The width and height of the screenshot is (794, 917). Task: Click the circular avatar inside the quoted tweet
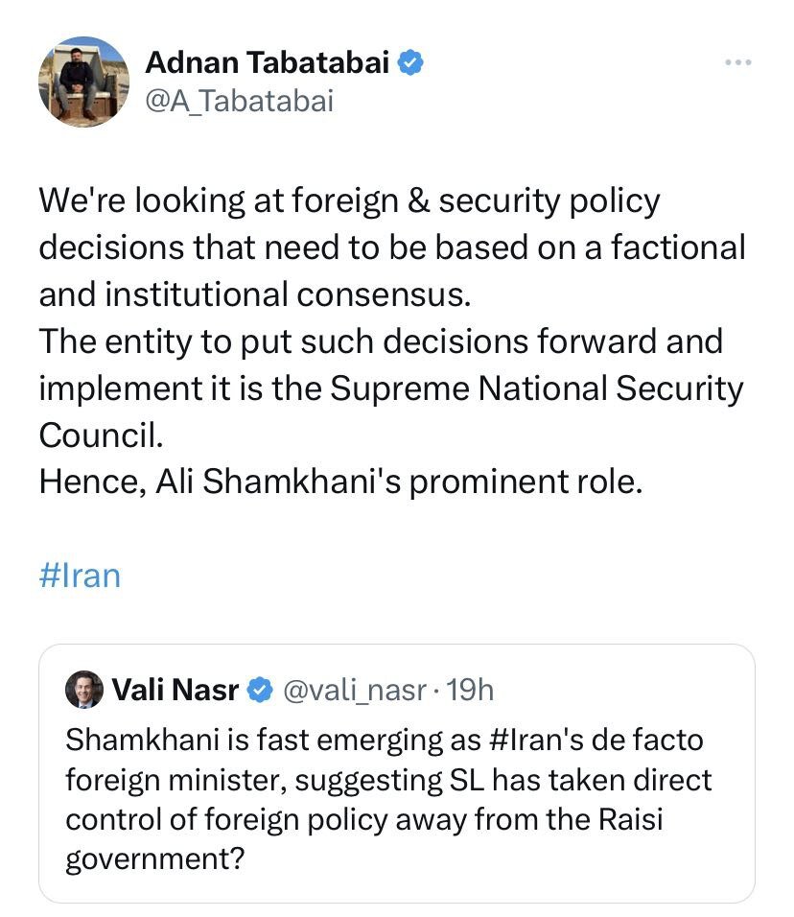(84, 689)
